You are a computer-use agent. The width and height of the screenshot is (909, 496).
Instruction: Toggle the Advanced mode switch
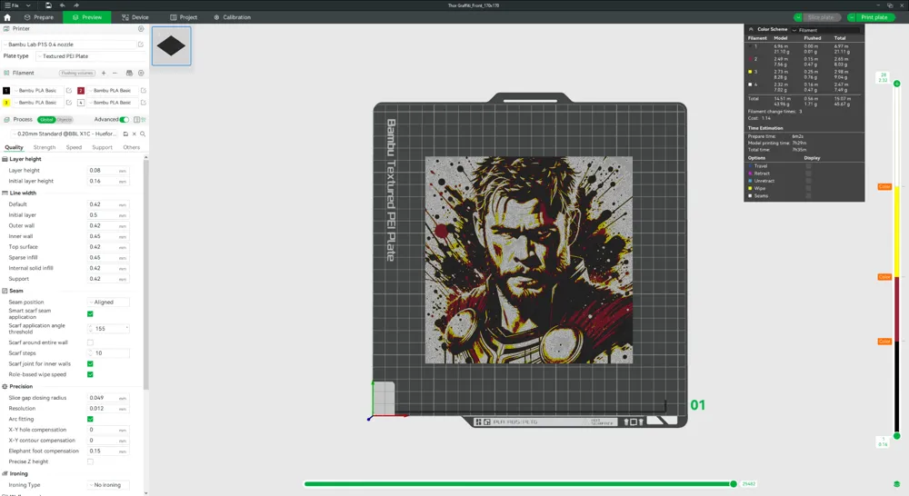(125, 119)
